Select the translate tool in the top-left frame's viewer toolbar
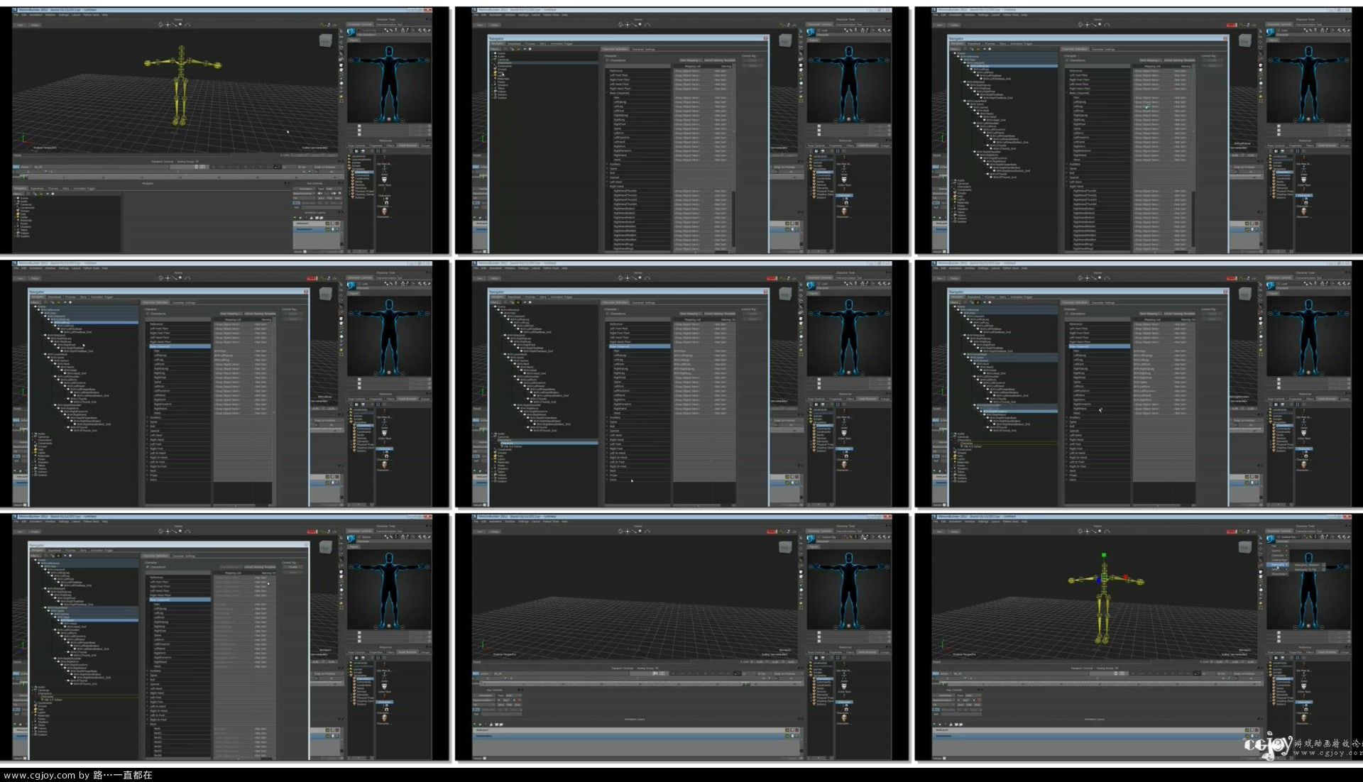1363x782 pixels. coord(168,24)
